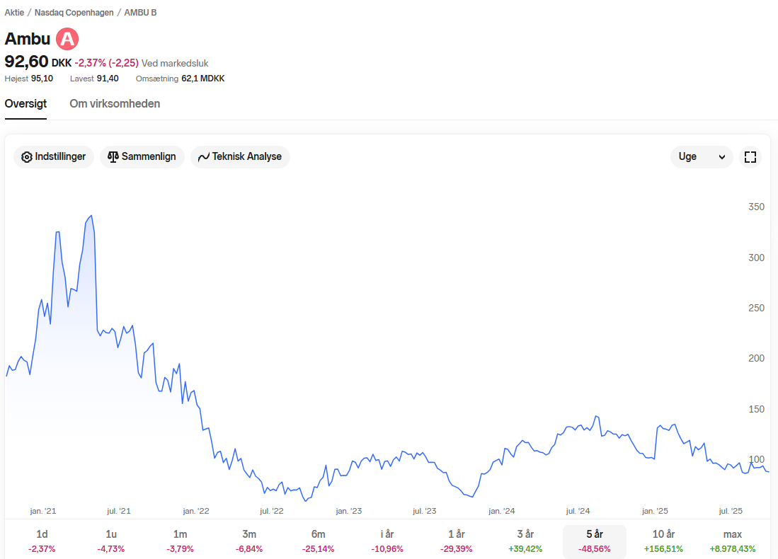Expand the Uge interval dropdown

point(702,157)
